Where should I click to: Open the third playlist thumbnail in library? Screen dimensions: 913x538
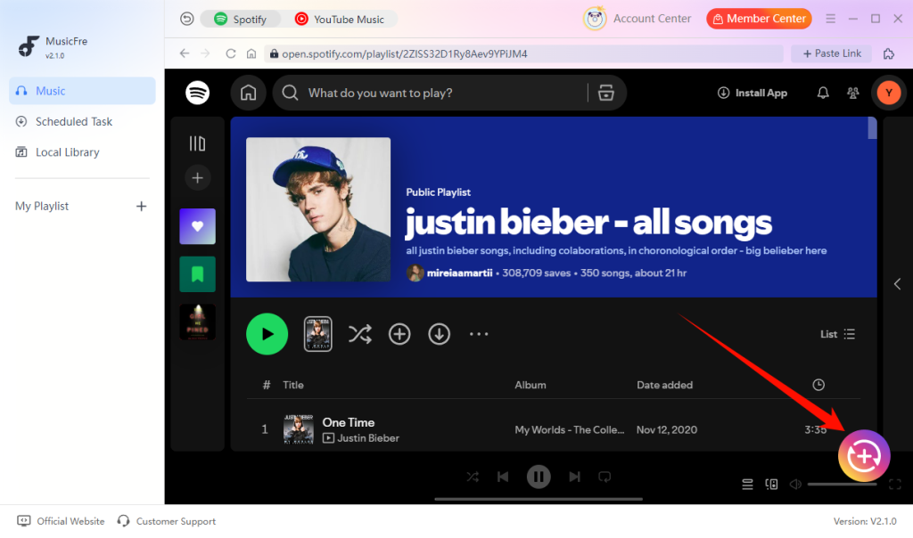[x=197, y=322]
